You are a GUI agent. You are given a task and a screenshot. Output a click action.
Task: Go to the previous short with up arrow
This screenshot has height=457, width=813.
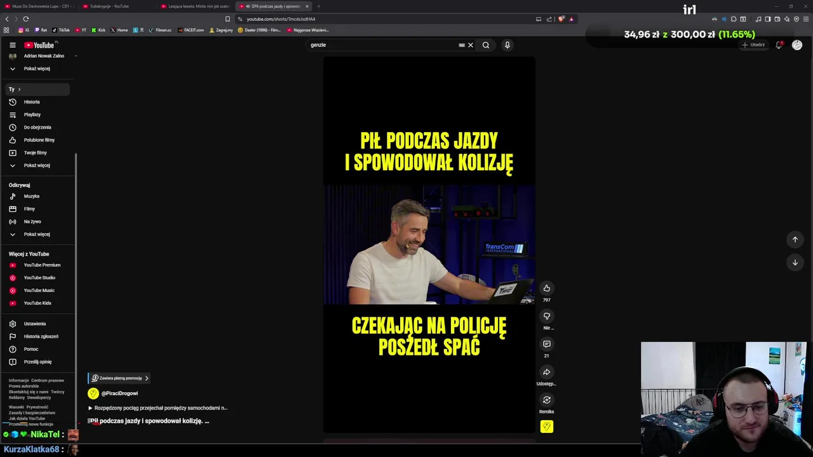coord(795,239)
